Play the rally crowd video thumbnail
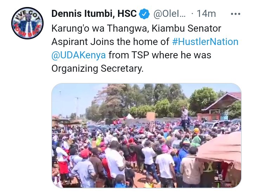 [146, 136]
